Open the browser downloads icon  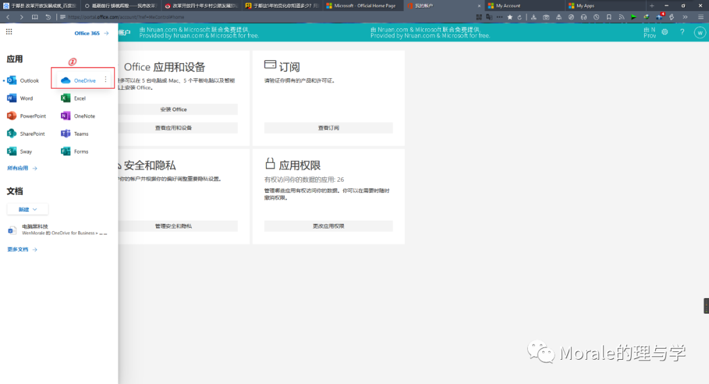click(x=534, y=17)
